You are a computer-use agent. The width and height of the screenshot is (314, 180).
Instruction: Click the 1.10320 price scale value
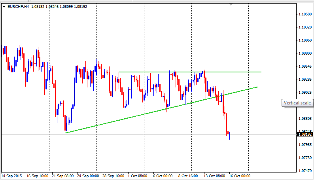pos(305,27)
